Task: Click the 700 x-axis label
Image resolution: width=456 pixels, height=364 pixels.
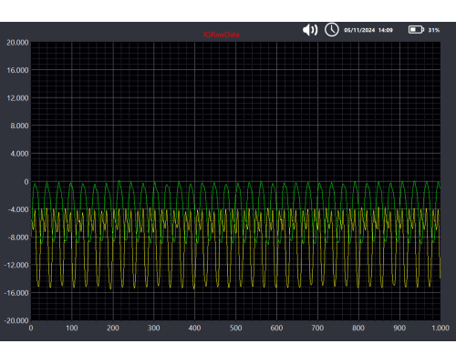Action: 317,328
